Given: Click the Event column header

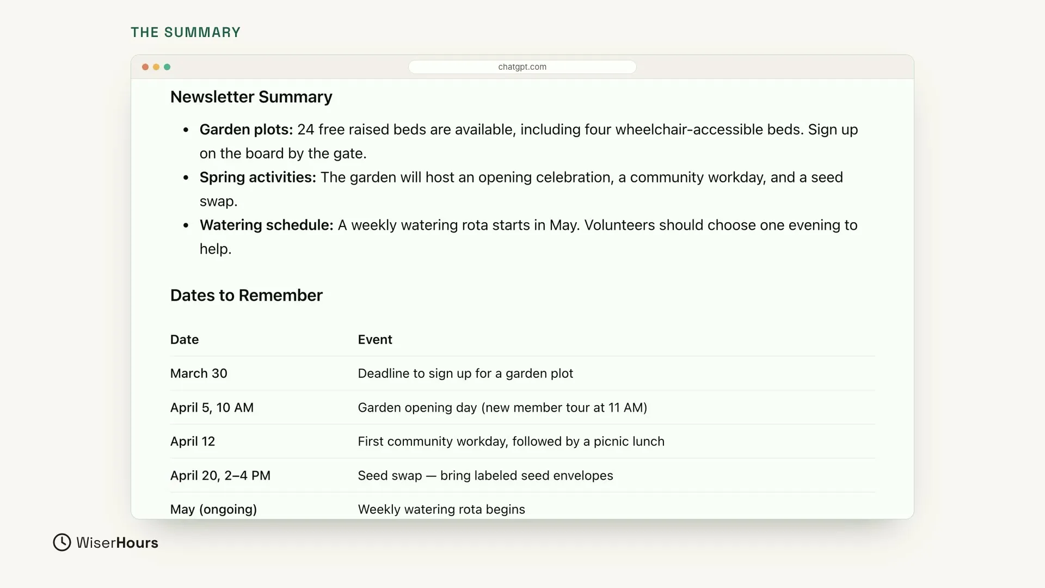Looking at the screenshot, I should [x=375, y=340].
